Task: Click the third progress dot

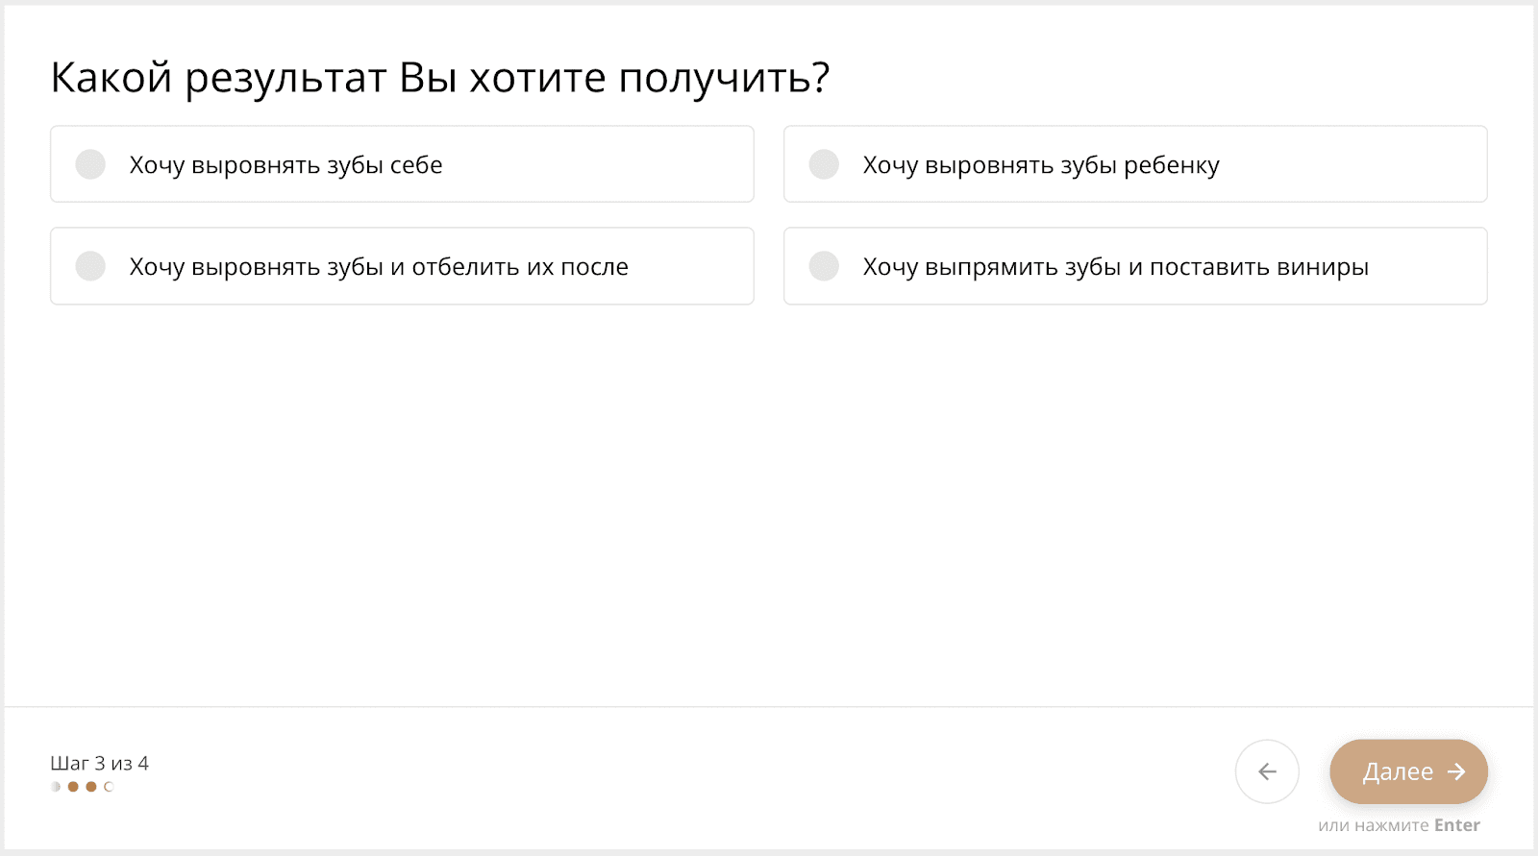Action: point(91,787)
